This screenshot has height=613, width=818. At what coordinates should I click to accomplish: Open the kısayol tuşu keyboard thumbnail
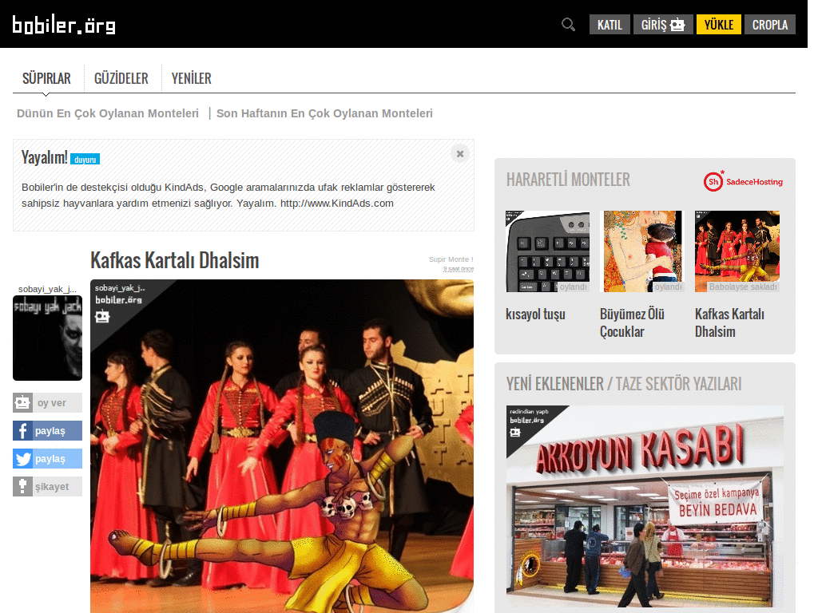tap(548, 251)
